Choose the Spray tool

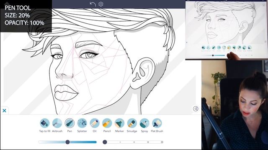point(144,123)
